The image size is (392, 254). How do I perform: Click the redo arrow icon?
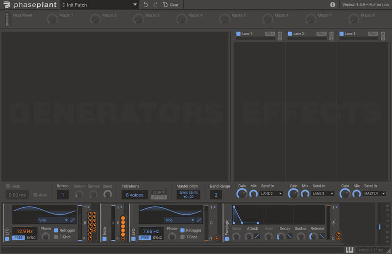point(155,5)
